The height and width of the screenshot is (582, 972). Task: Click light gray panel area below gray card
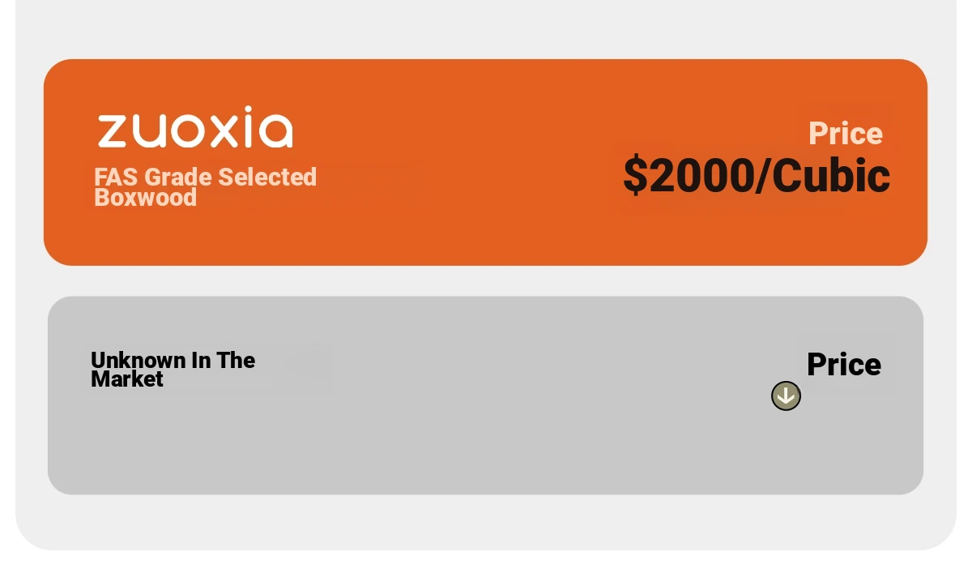tap(486, 521)
